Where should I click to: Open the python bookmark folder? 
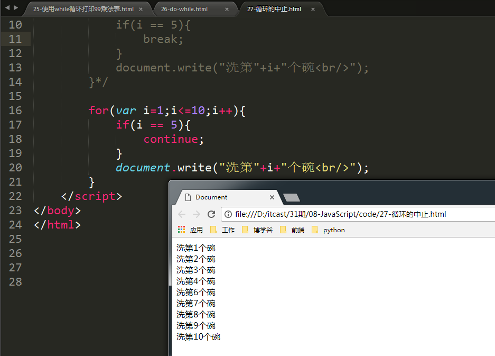[328, 230]
